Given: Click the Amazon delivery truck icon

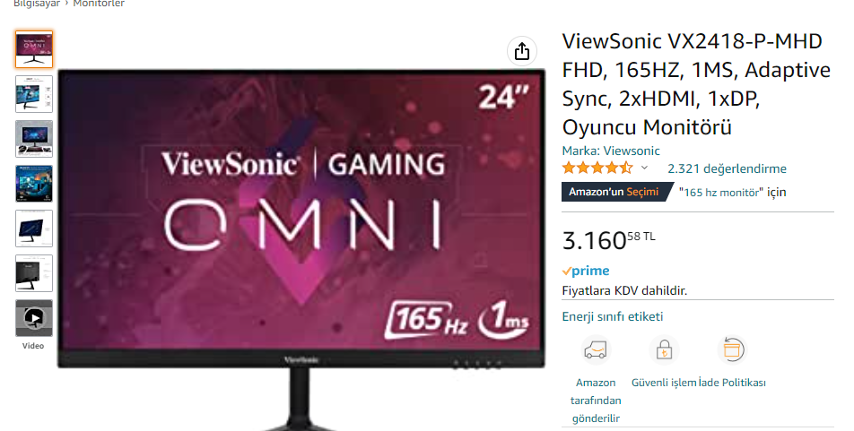Looking at the screenshot, I should (x=596, y=350).
